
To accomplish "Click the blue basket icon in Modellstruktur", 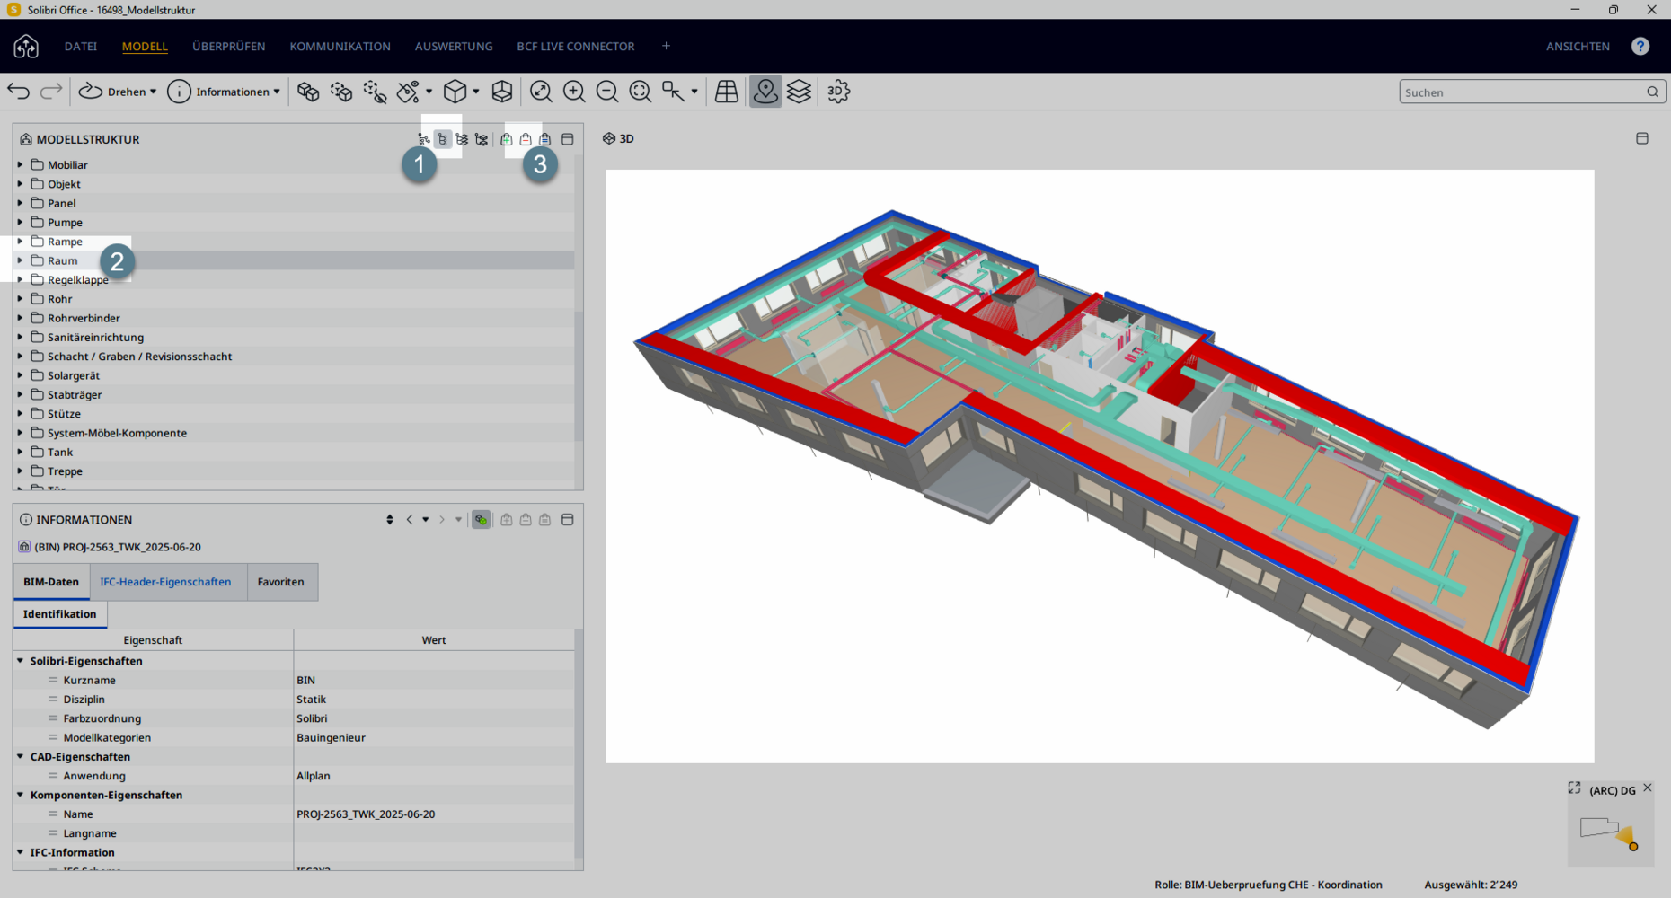I will point(545,139).
